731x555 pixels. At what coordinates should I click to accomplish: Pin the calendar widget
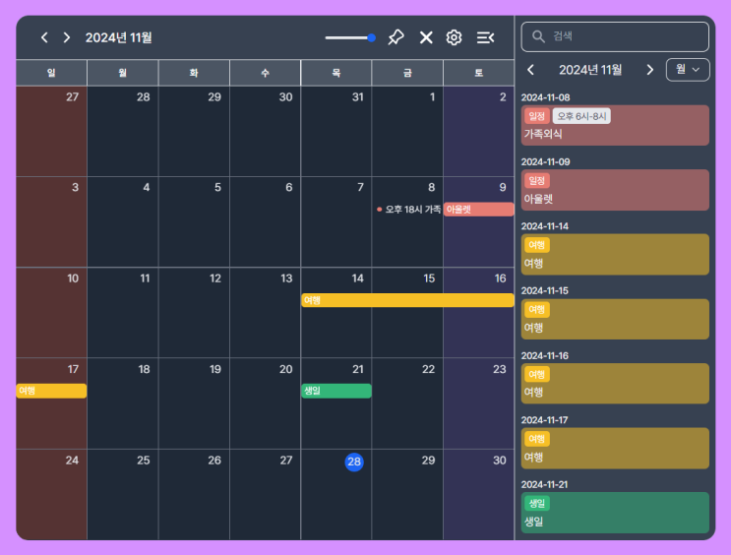396,37
